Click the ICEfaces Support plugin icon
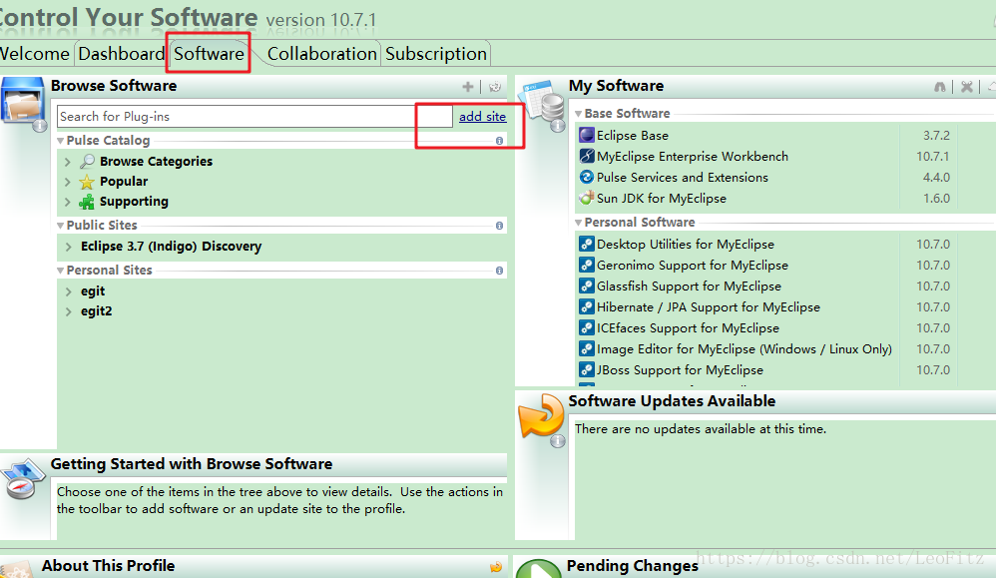996x578 pixels. pyautogui.click(x=587, y=327)
